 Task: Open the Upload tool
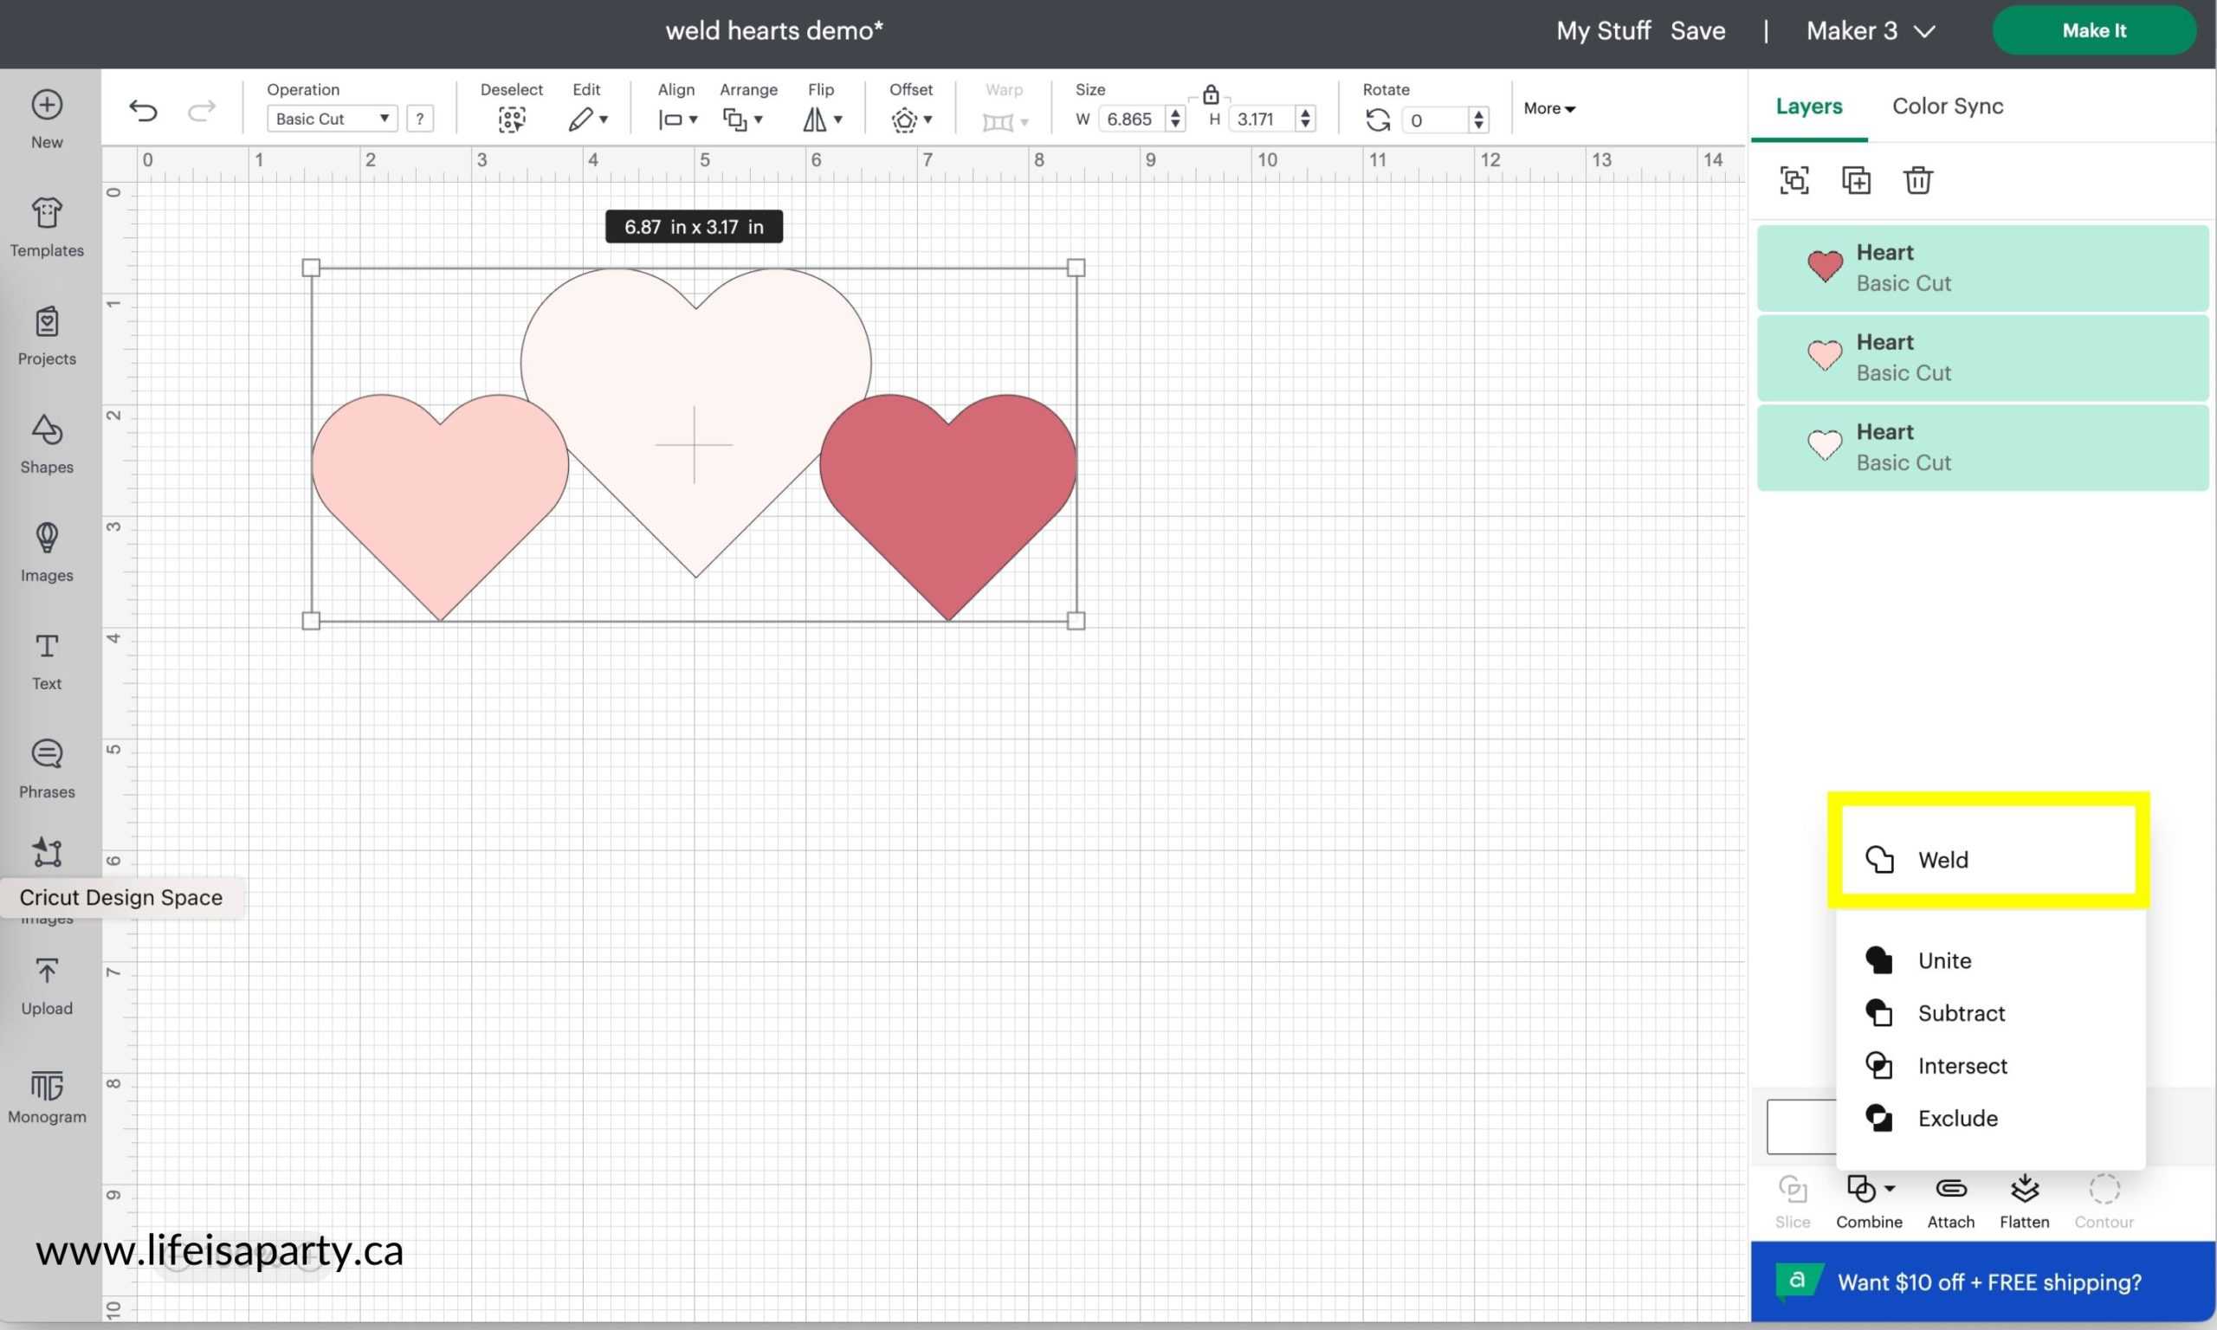[x=47, y=986]
